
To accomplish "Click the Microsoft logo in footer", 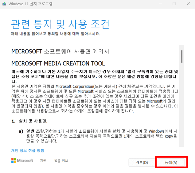I will 22,161.
